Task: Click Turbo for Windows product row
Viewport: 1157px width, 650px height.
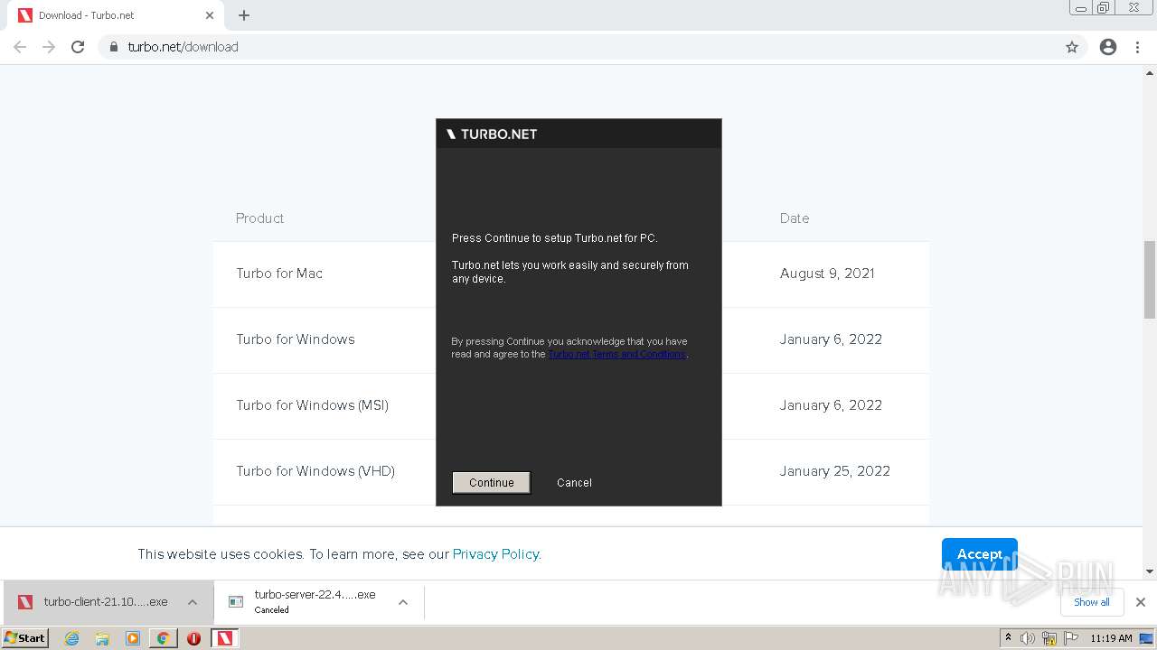Action: 571,339
